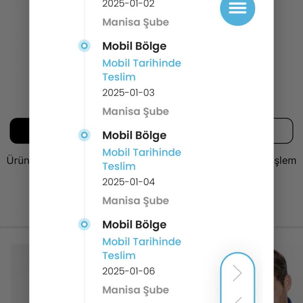Click the date 2025-01-03
Image resolution: width=303 pixels, height=303 pixels.
click(128, 93)
